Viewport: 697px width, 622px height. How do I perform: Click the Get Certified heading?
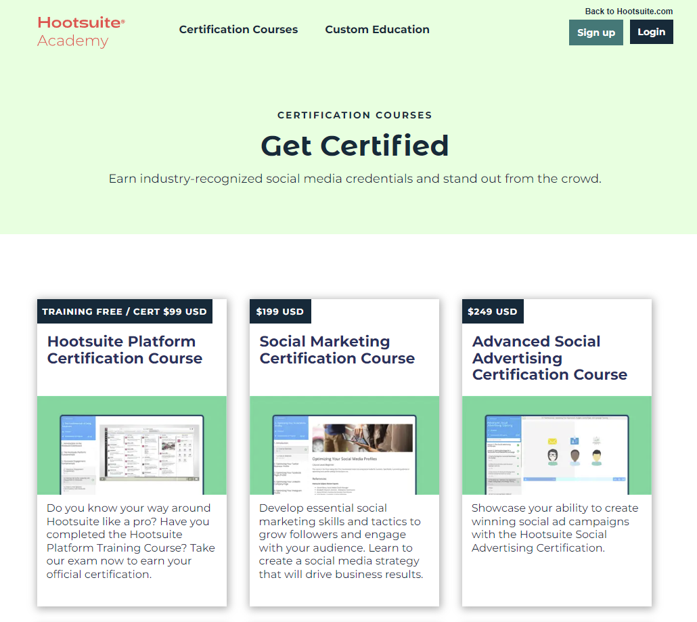tap(355, 146)
